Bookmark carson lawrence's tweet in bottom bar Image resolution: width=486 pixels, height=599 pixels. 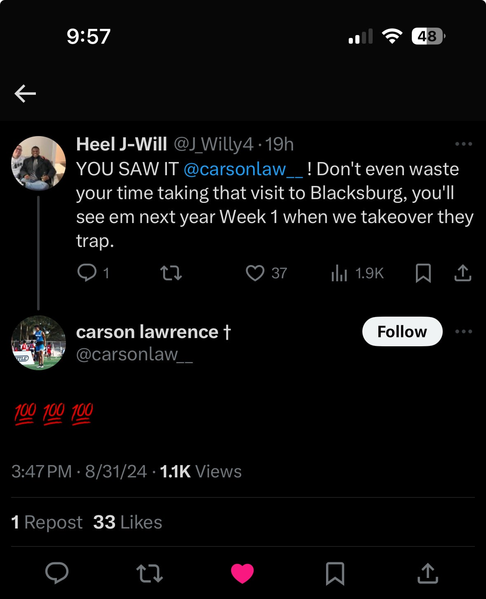[335, 573]
